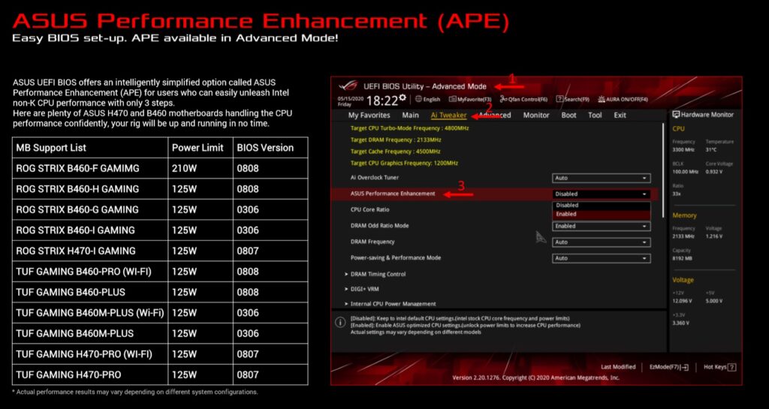The height and width of the screenshot is (409, 769).
Task: Switch to EzMode(F7)
Action: pyautogui.click(x=669, y=368)
